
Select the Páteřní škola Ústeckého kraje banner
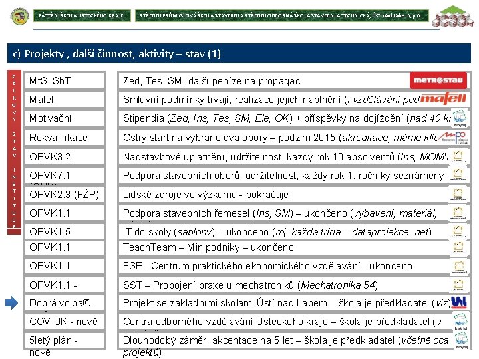(82, 15)
